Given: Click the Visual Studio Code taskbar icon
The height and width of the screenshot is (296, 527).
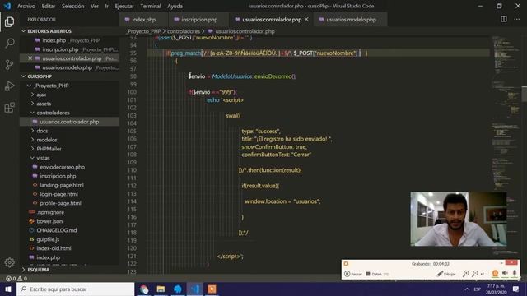Looking at the screenshot, I should [x=195, y=289].
